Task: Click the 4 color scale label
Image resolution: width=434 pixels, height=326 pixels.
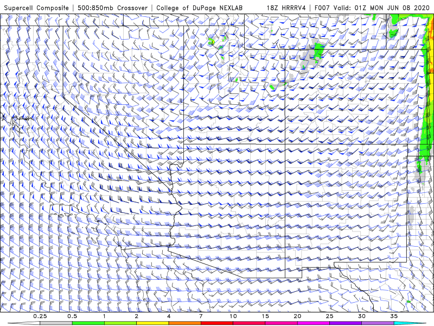Action: tap(169, 316)
